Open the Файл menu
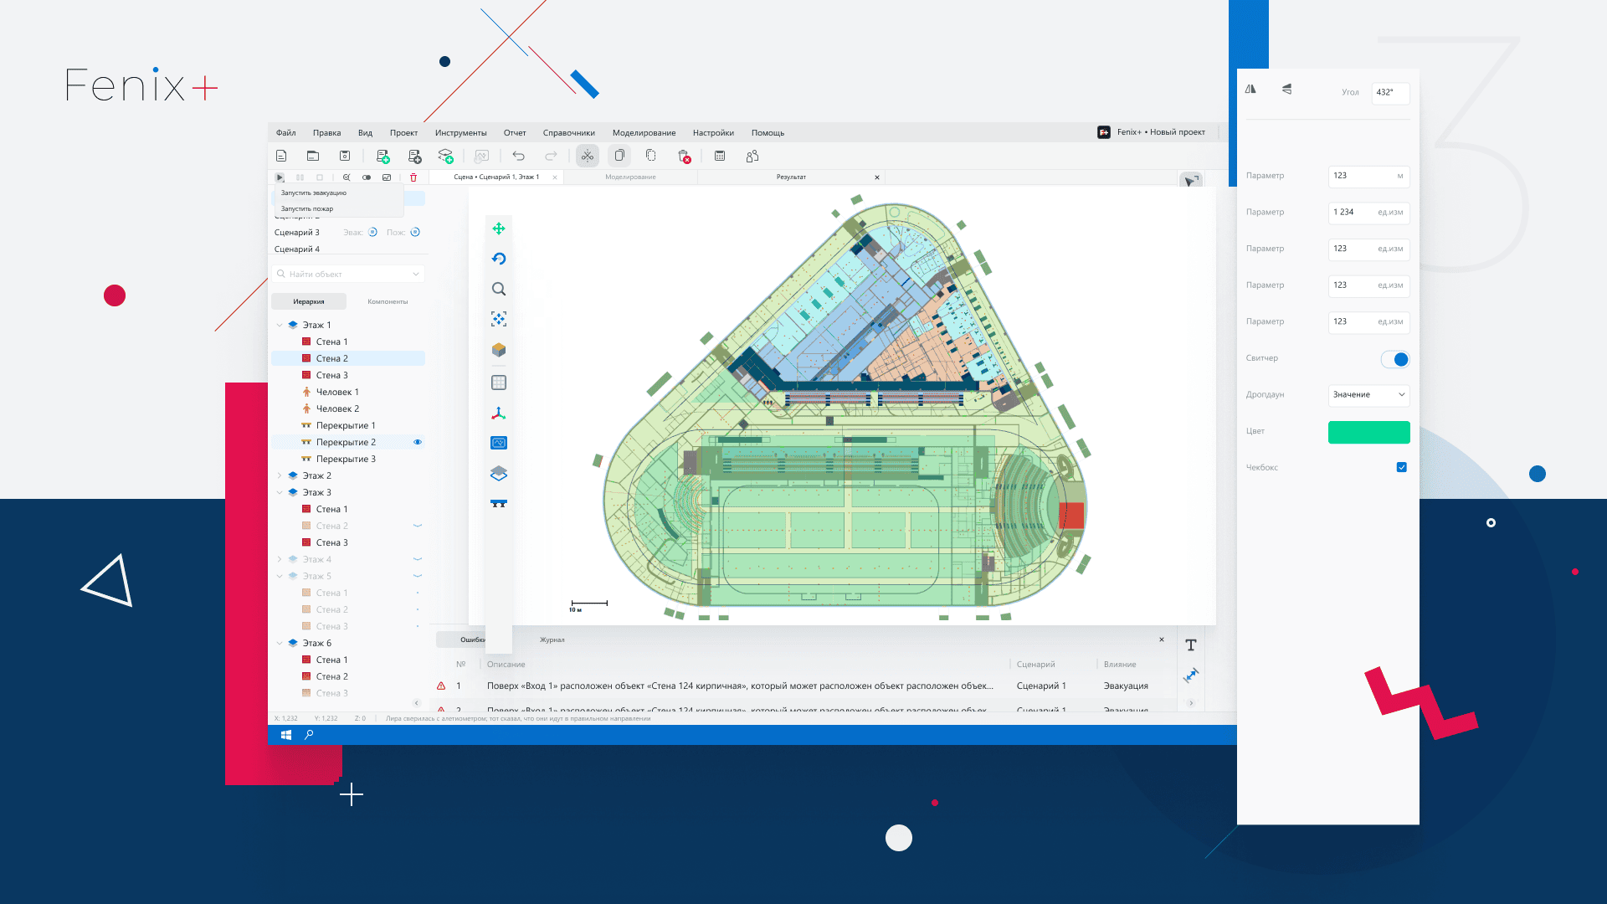 286,133
